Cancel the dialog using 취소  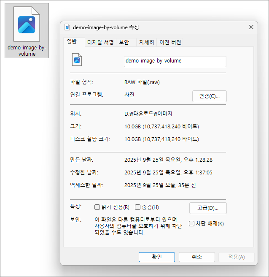196,257
